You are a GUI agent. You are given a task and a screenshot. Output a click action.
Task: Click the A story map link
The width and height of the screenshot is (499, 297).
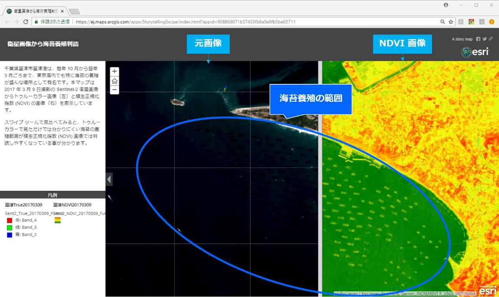point(462,39)
